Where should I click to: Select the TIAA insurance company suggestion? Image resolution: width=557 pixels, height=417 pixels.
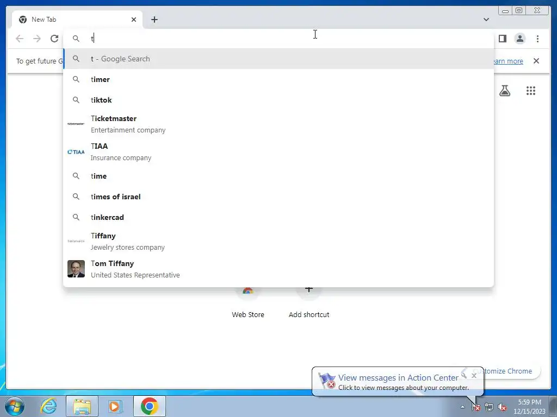[x=278, y=152]
